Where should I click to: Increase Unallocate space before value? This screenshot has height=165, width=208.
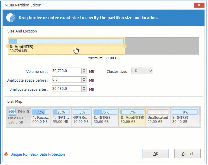click(x=84, y=78)
